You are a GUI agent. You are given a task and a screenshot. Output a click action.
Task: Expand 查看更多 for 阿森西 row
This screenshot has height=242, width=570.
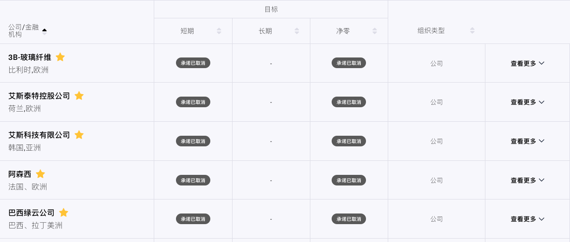(527, 180)
